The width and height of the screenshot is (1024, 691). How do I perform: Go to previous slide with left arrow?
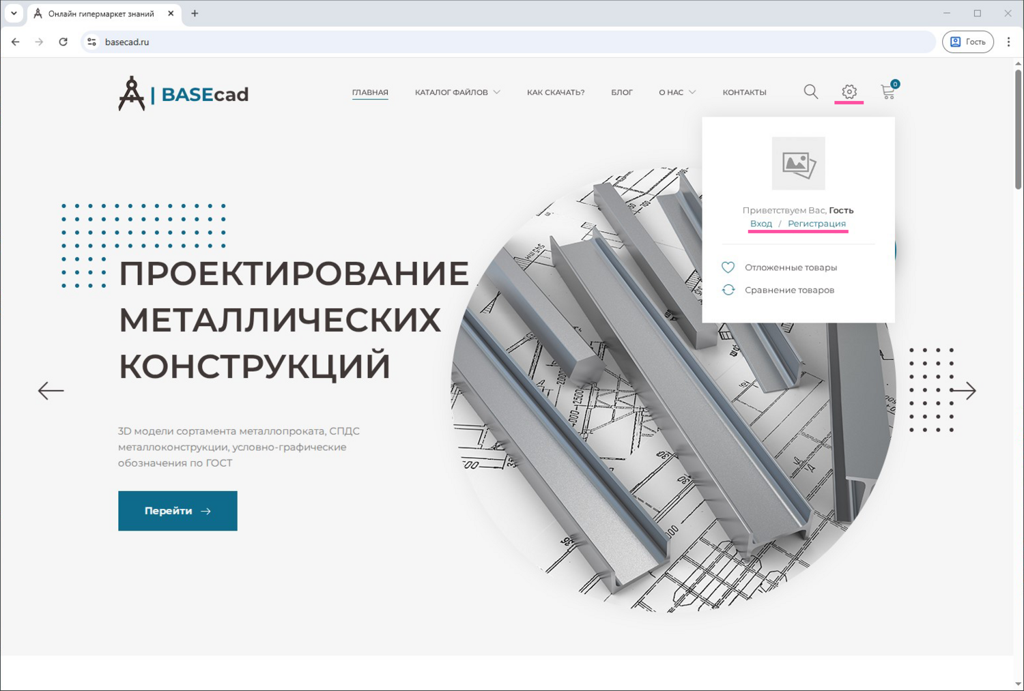[x=51, y=391]
